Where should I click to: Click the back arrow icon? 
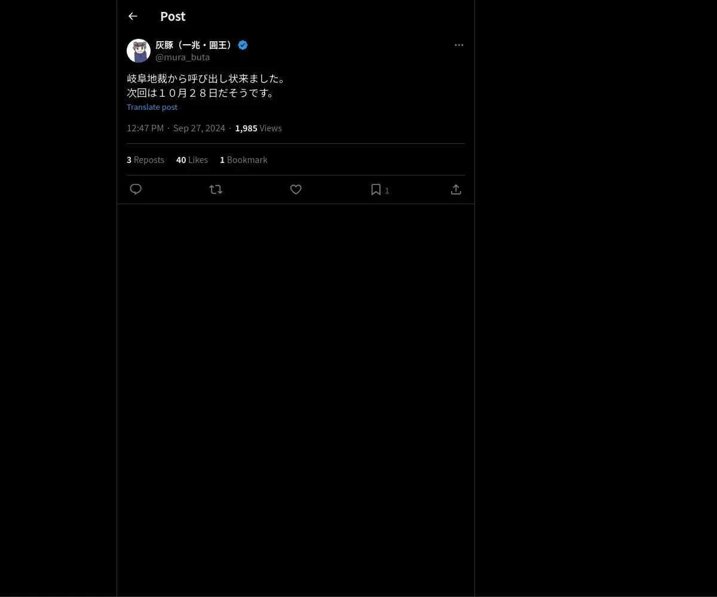133,16
